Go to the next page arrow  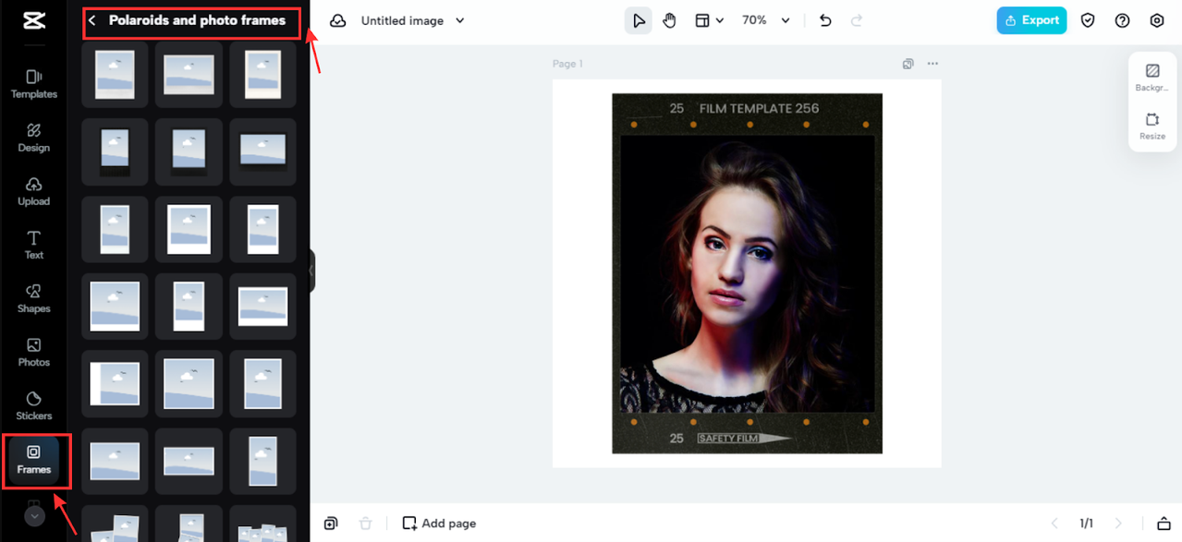[1118, 524]
